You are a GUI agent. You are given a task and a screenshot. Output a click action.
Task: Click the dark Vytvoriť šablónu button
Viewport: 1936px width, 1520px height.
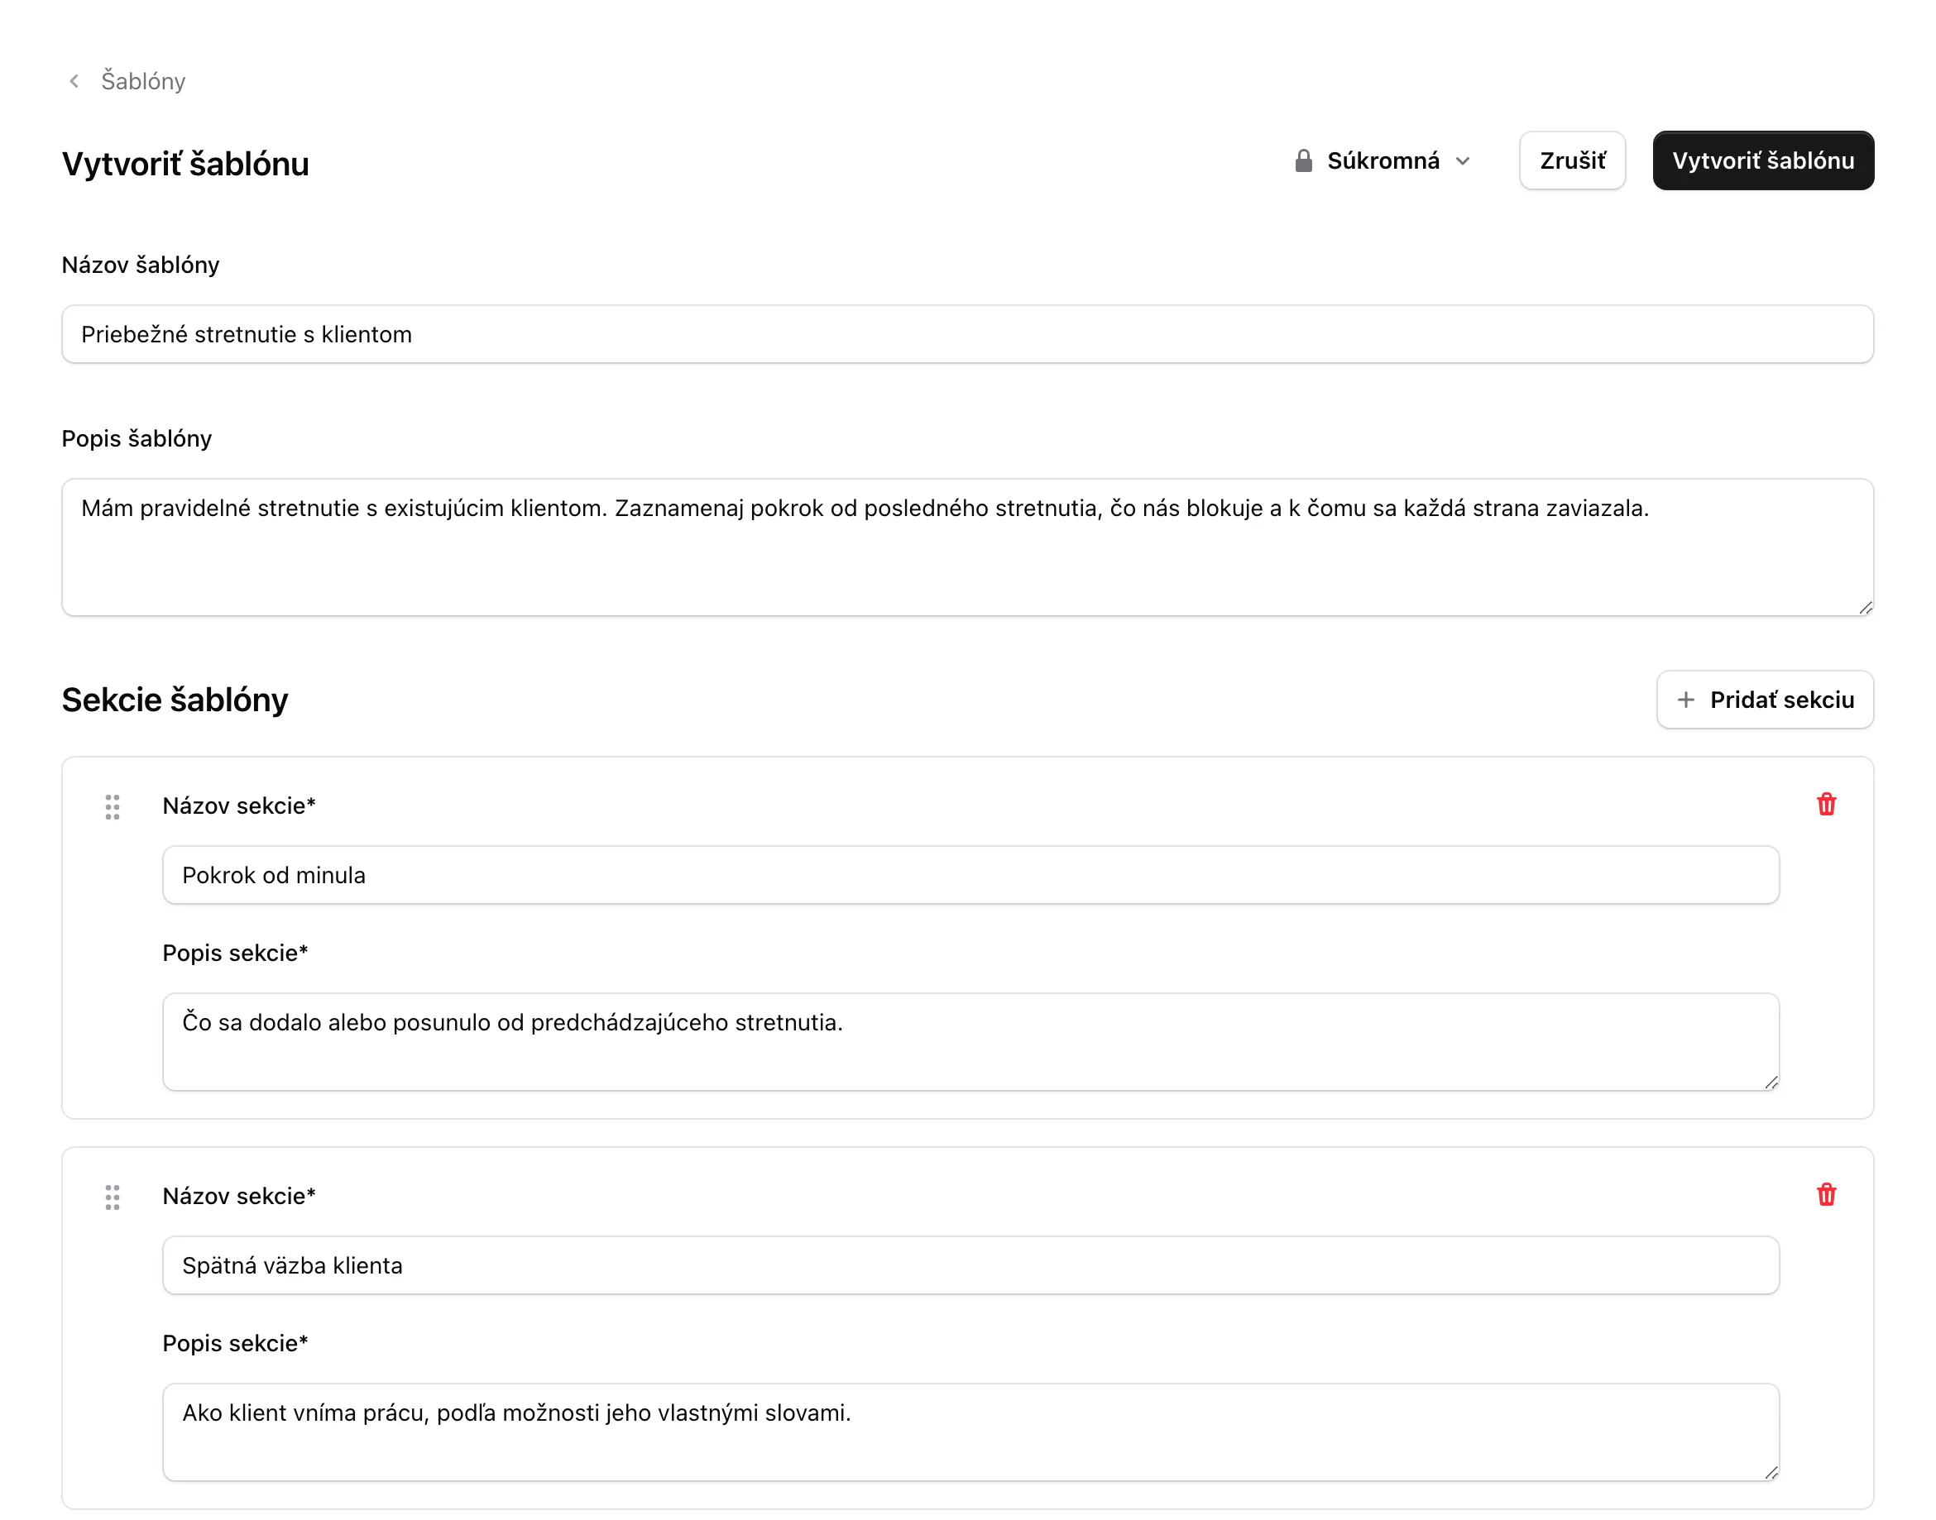pos(1762,161)
